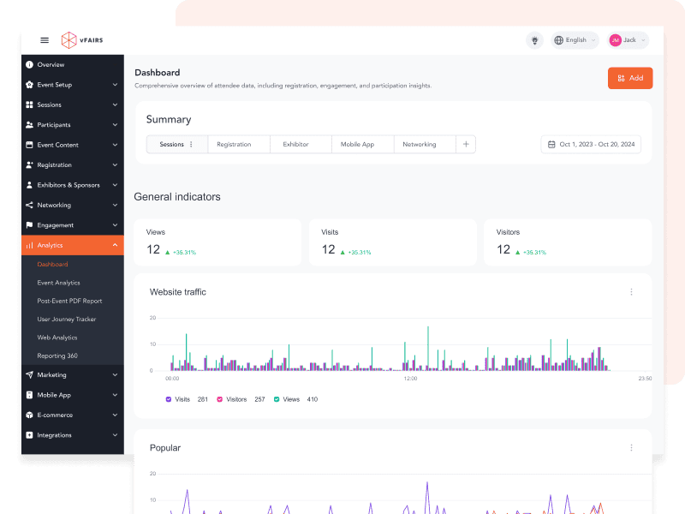Toggle the Visits legend checkbox
The image size is (685, 514).
click(169, 399)
